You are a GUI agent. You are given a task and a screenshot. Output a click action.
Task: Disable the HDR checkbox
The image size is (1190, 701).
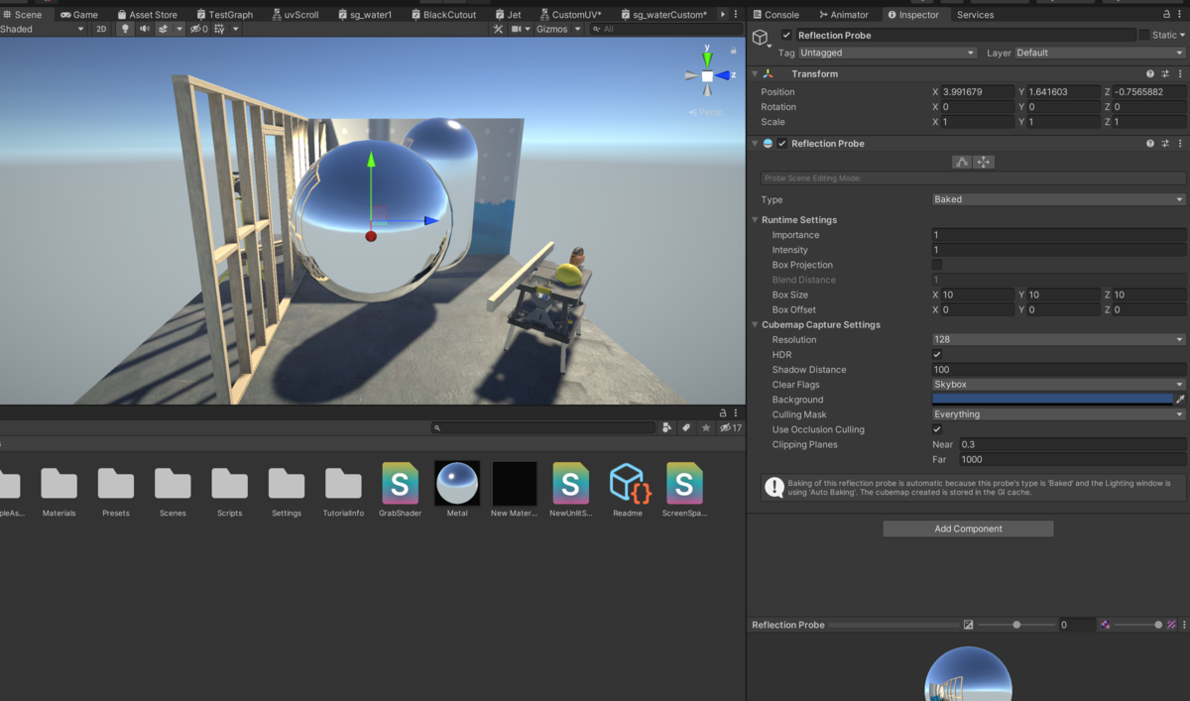936,354
